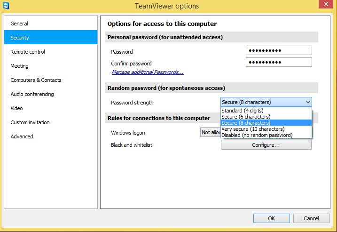337x232 pixels.
Task: Click the personal Password input field
Action: 279,51
